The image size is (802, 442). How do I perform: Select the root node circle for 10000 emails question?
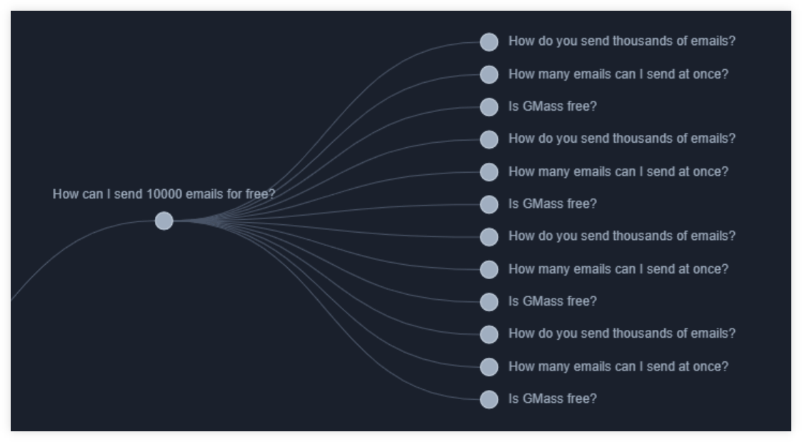(x=164, y=221)
